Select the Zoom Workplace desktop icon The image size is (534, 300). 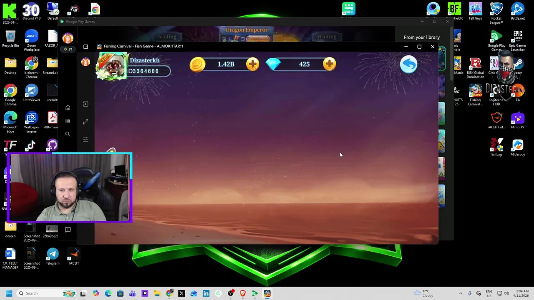tap(31, 40)
